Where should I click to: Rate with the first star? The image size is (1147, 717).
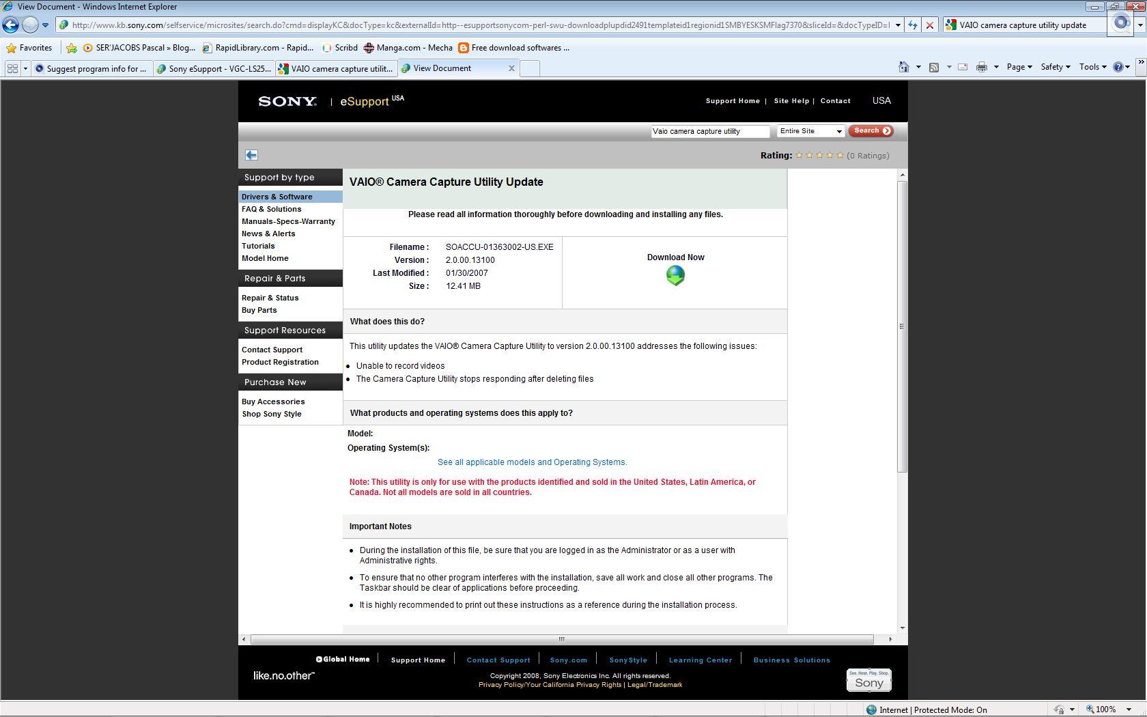tap(799, 155)
